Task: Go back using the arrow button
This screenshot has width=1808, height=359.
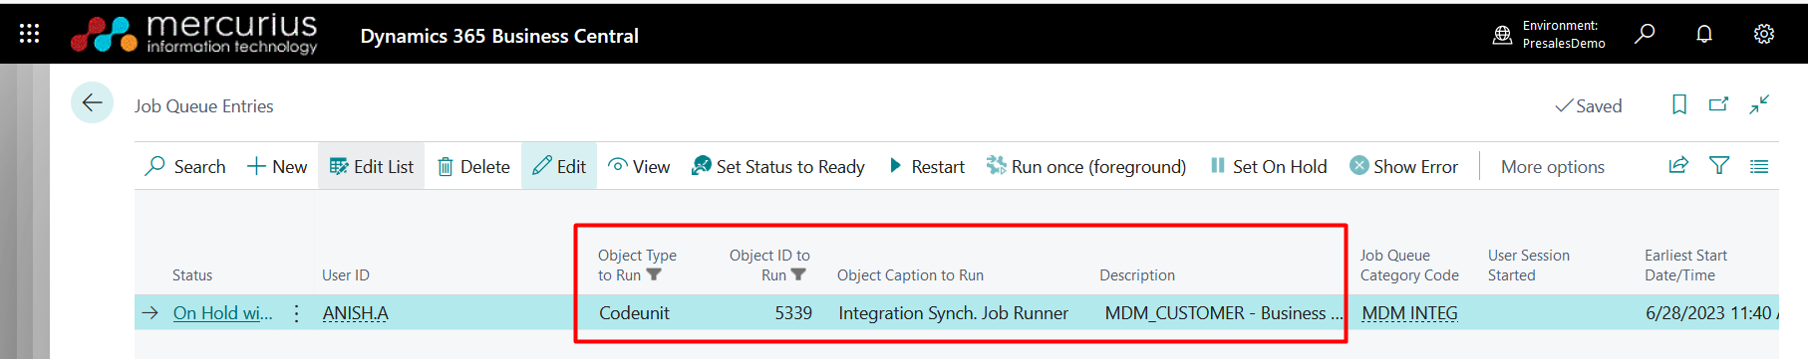Action: click(x=92, y=102)
